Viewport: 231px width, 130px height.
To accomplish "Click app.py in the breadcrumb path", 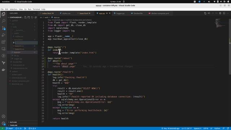I will pos(57,17).
